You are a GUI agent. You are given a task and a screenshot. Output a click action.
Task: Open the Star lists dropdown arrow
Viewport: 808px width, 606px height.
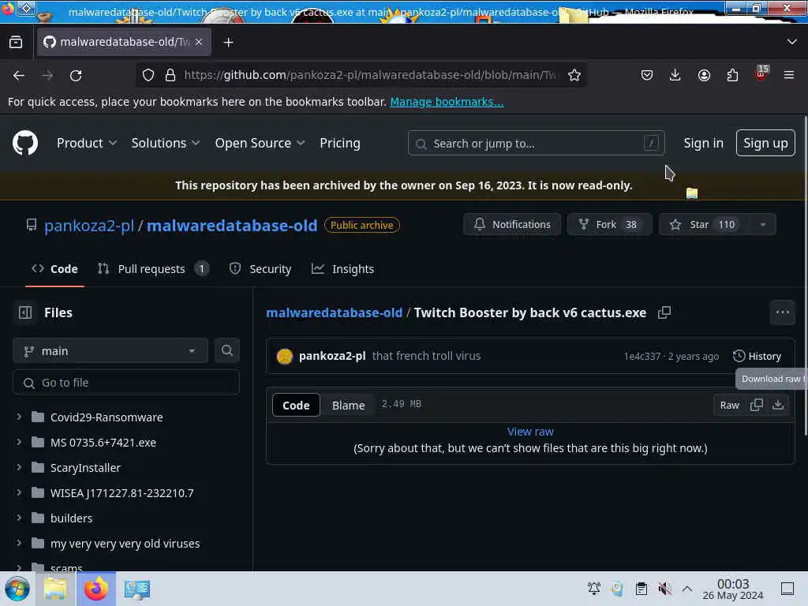[x=763, y=224]
